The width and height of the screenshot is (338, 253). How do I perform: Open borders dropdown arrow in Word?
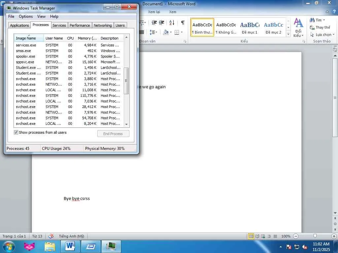(182, 32)
